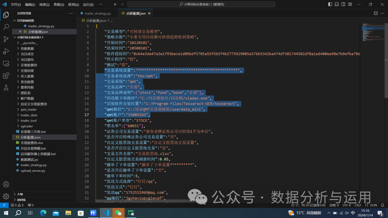Close 分析配置.json in open editors list

click(x=20, y=32)
